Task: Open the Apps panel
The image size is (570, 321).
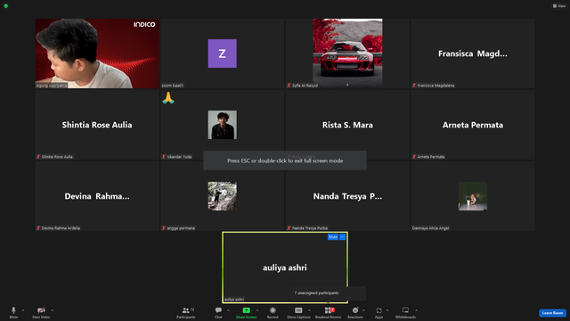Action: click(379, 312)
